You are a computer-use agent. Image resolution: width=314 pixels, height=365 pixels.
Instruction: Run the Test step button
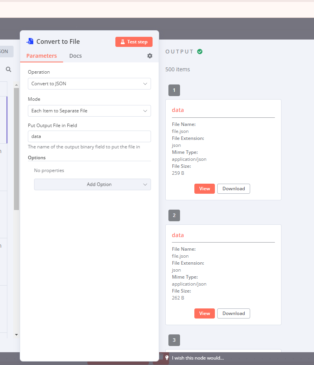134,42
